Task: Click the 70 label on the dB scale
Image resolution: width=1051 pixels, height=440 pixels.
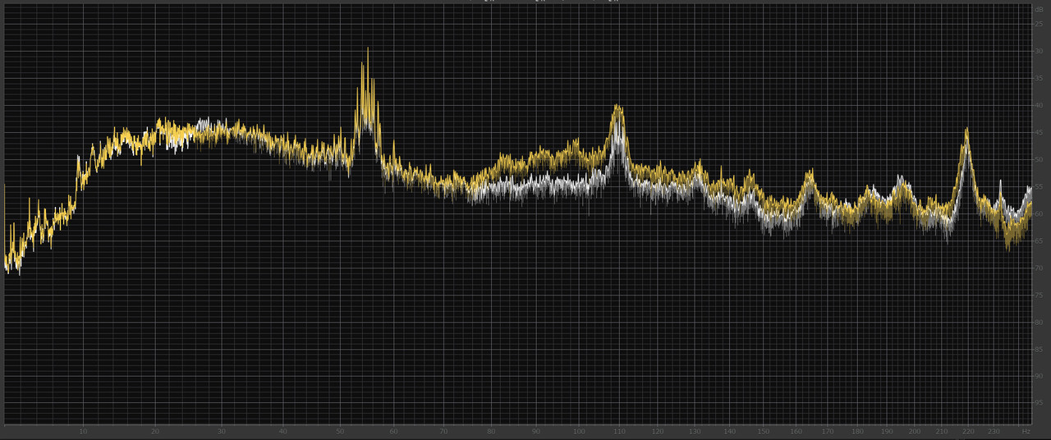Action: [x=1040, y=268]
